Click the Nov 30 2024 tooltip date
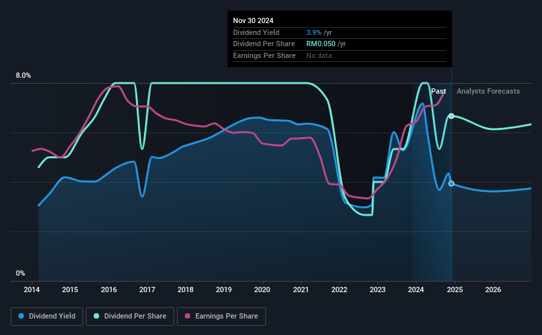Image resolution: width=542 pixels, height=335 pixels. (x=253, y=20)
